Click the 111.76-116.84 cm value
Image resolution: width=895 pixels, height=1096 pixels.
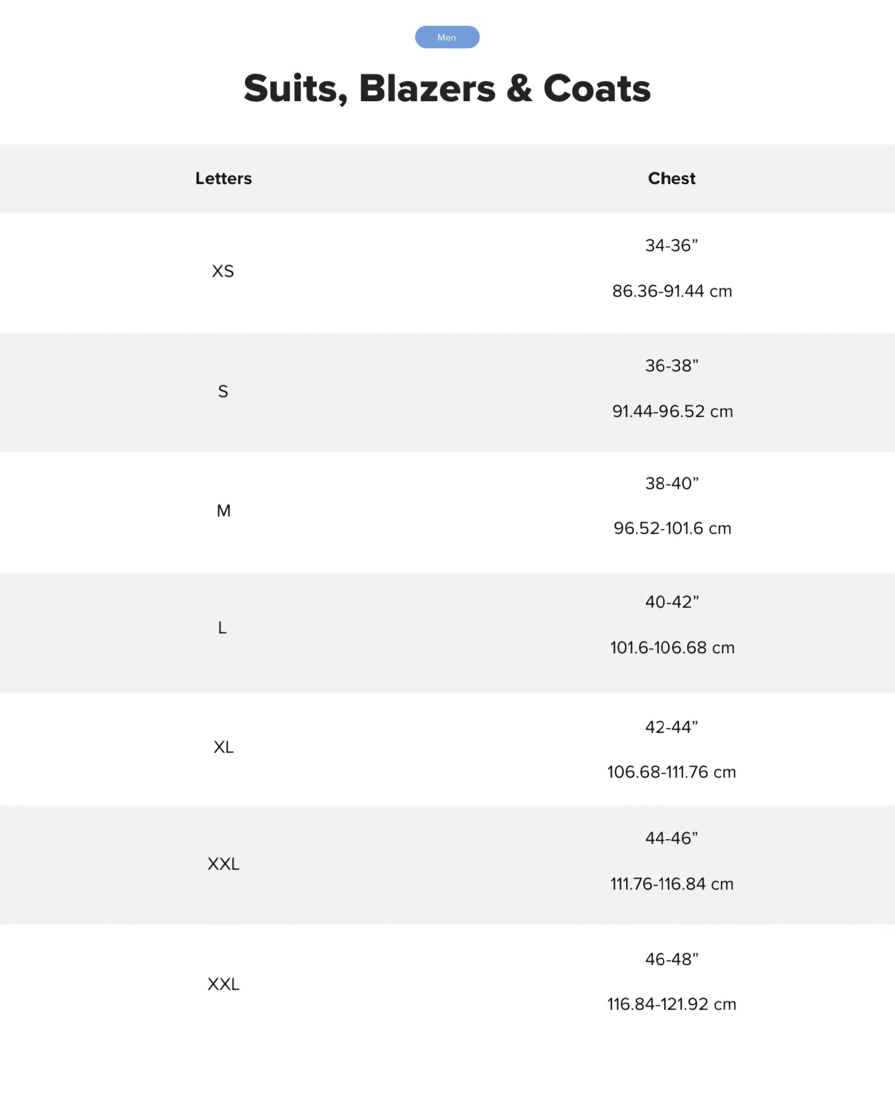tap(671, 884)
